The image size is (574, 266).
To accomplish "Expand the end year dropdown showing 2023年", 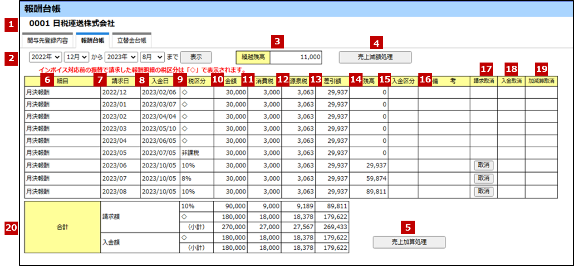I will (121, 57).
